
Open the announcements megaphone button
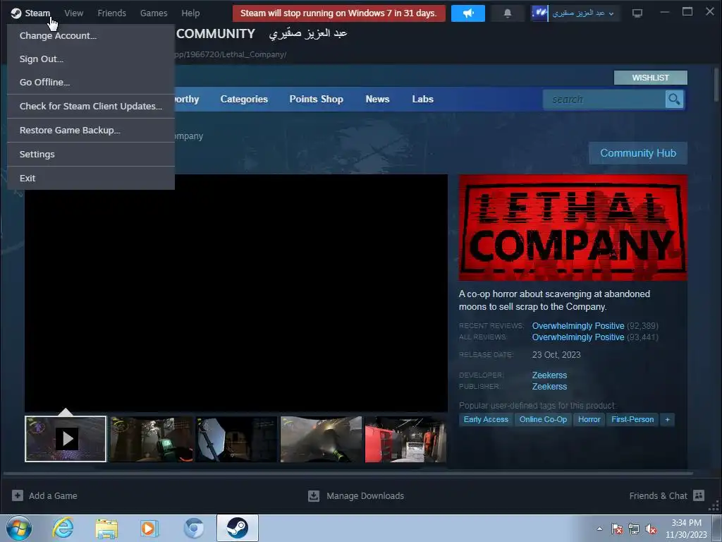468,13
